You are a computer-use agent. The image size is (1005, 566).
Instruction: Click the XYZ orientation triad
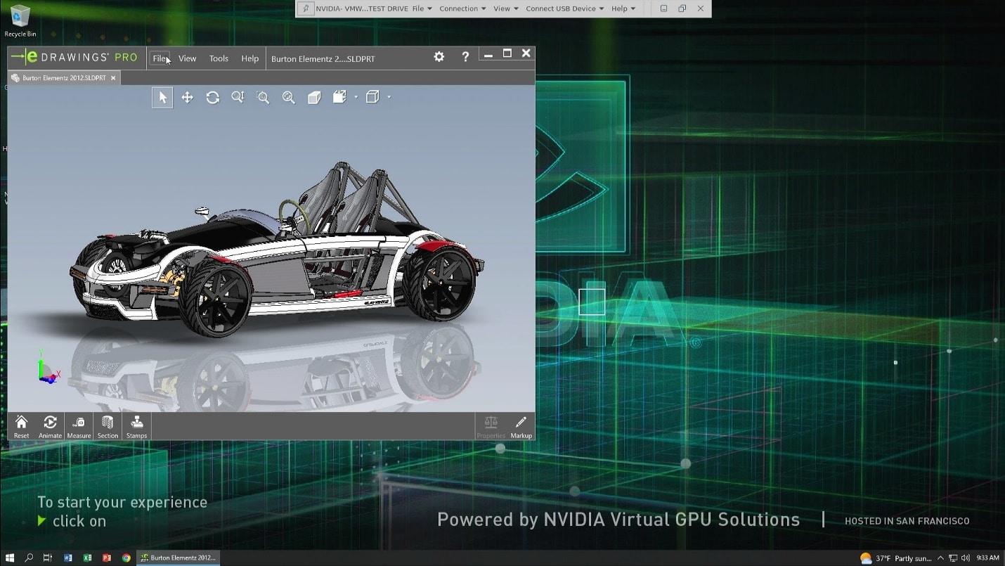pos(48,368)
